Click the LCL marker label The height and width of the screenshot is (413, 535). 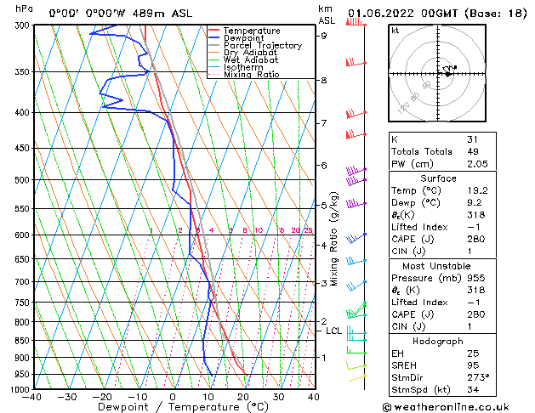pos(333,331)
